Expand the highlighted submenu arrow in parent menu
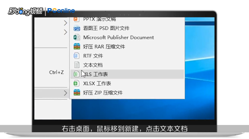The width and height of the screenshot is (249, 139). (x=65, y=93)
